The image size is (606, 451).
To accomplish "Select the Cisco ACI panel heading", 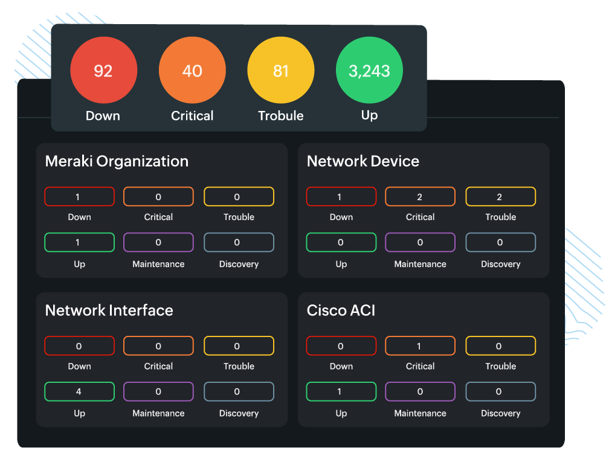I will tap(341, 310).
